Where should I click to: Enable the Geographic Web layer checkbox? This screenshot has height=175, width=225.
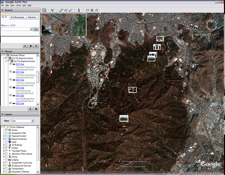point(6,133)
